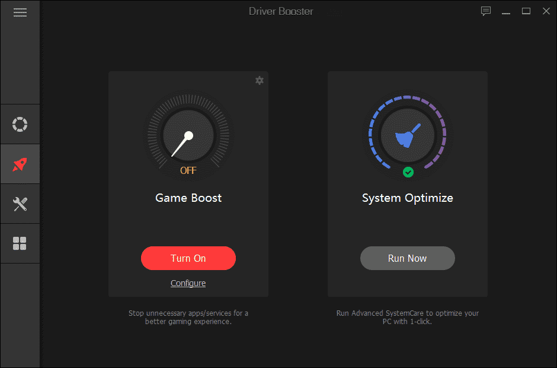The width and height of the screenshot is (557, 368).
Task: Click the Driver Booster title text
Action: pyautogui.click(x=281, y=11)
